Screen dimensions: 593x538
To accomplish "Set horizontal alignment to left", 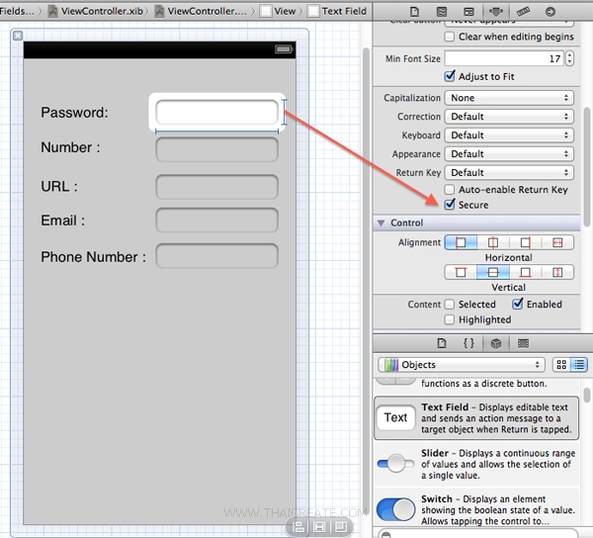I will click(461, 242).
